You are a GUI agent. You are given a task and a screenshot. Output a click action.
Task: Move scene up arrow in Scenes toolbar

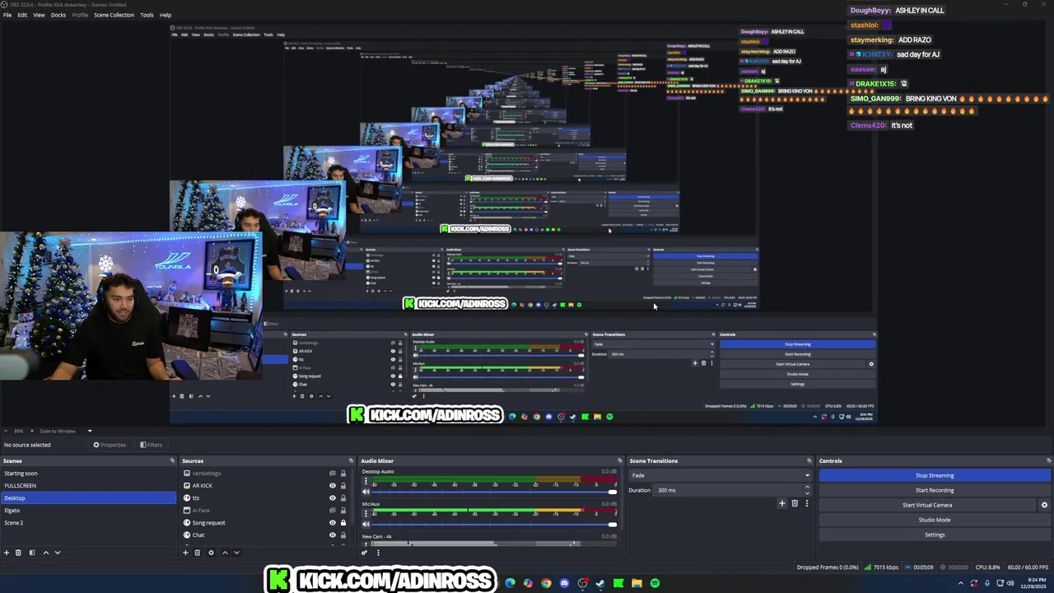pyautogui.click(x=45, y=553)
